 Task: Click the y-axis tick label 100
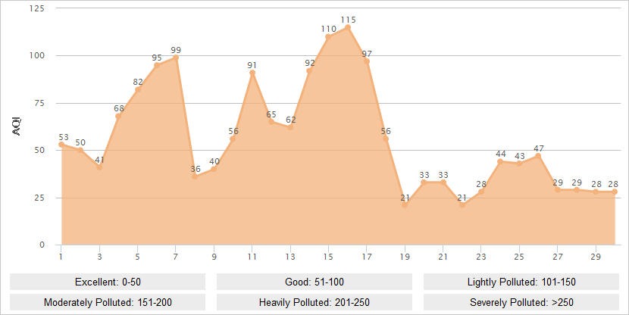(x=37, y=56)
